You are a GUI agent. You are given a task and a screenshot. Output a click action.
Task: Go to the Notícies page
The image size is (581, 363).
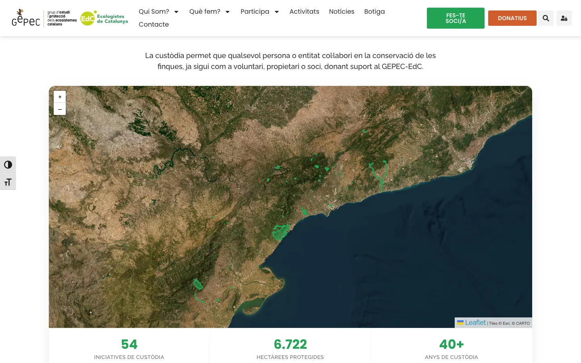tap(342, 12)
